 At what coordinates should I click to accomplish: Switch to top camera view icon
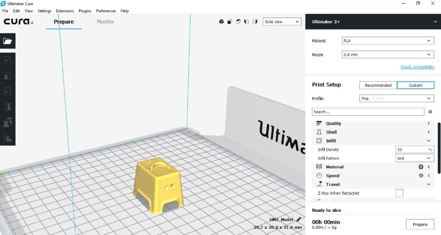(x=238, y=22)
